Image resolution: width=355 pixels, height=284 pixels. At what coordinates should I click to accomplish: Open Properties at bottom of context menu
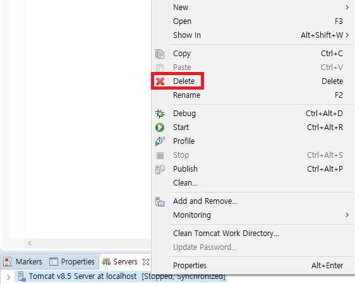pos(253,266)
